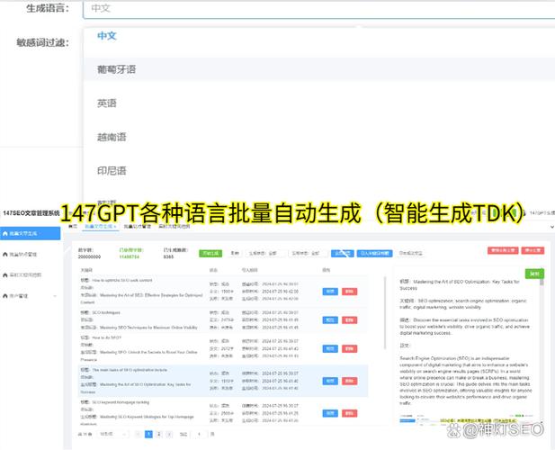Image resolution: width=555 pixels, height=450 pixels.
Task: Click red delete in 'SEO keyword homepage ranking' row
Action: coord(349,413)
